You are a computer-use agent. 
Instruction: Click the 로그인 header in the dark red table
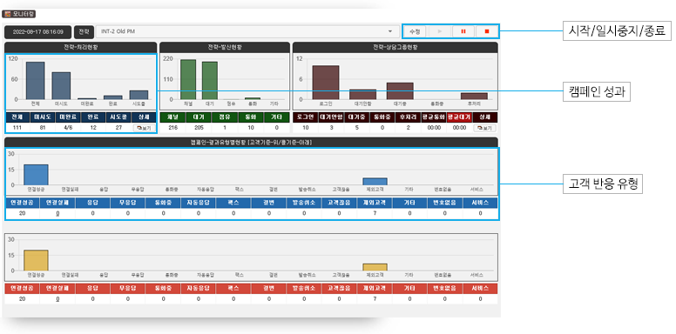coord(305,117)
